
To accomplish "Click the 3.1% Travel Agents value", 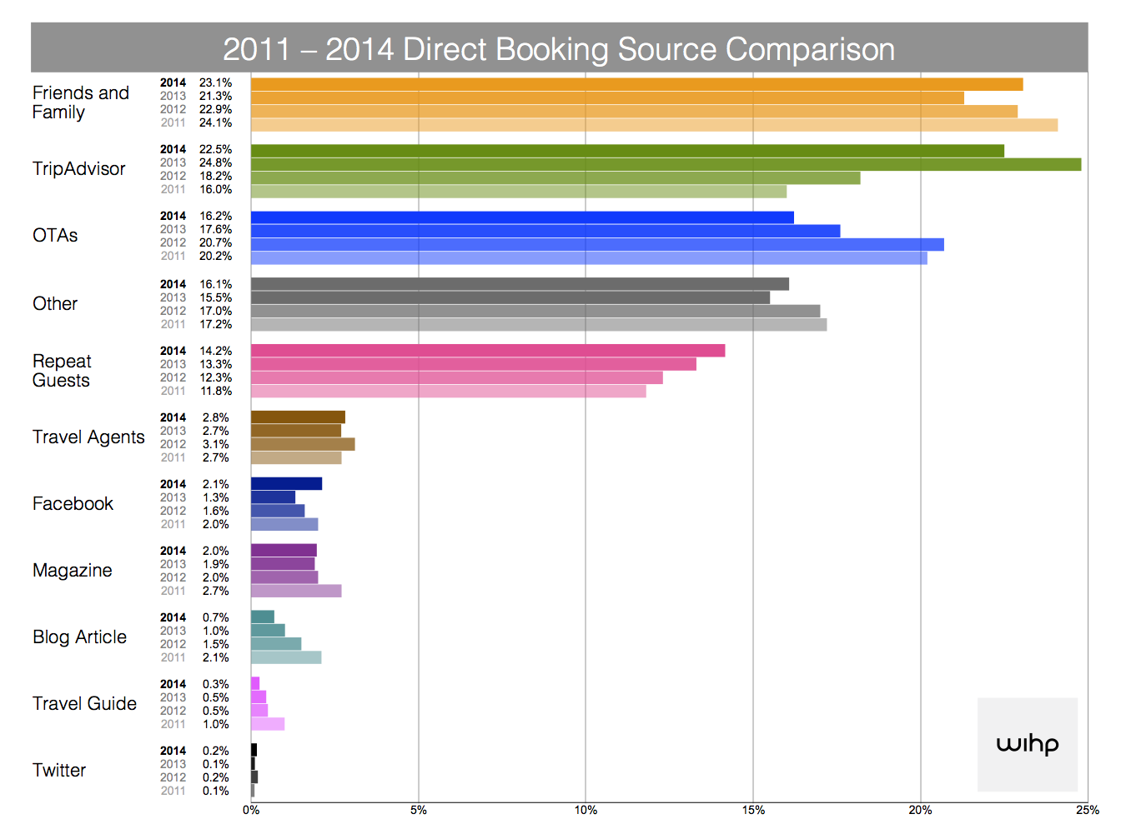I will click(215, 444).
